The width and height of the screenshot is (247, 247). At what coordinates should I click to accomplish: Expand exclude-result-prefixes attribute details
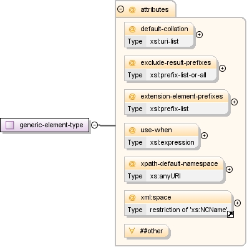click(x=222, y=68)
